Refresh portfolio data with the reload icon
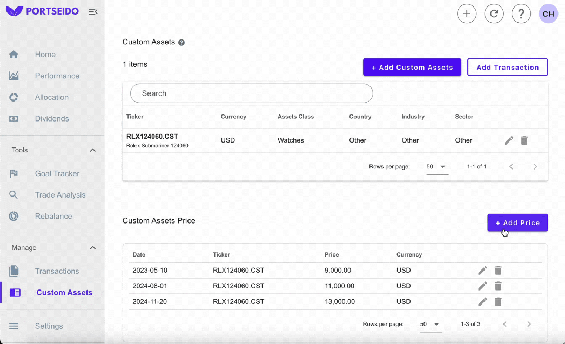 pos(494,14)
